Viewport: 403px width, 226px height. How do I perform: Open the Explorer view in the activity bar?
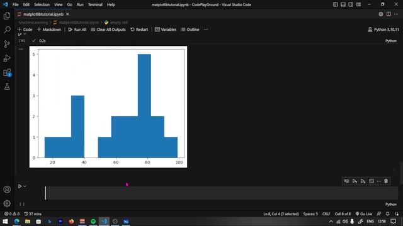tap(7, 16)
